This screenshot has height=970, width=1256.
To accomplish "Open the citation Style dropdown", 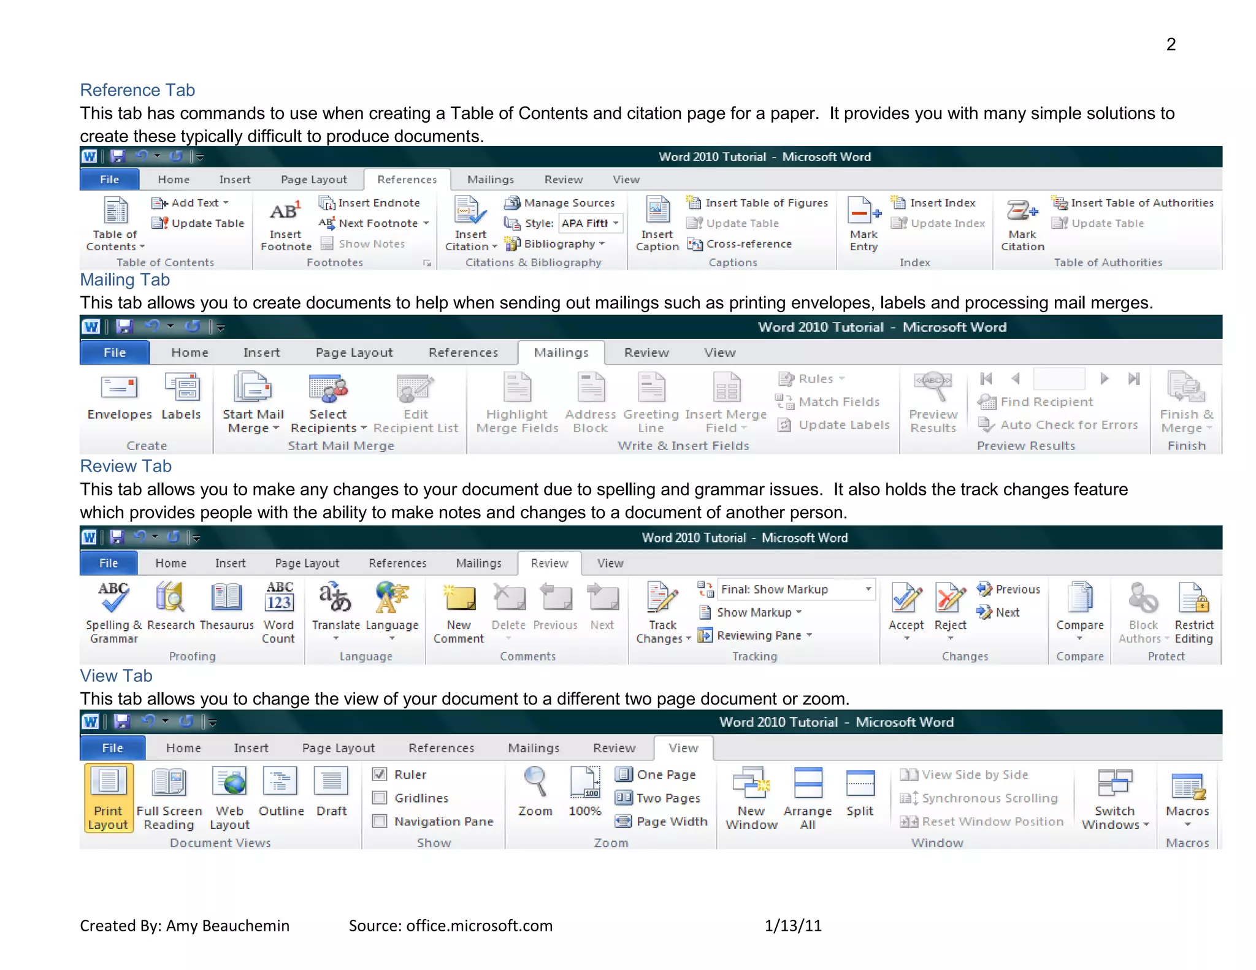I will click(615, 223).
